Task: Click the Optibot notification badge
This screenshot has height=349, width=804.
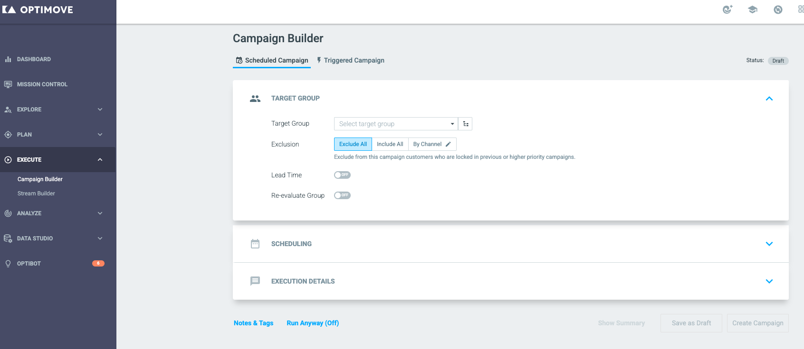Action: click(98, 263)
